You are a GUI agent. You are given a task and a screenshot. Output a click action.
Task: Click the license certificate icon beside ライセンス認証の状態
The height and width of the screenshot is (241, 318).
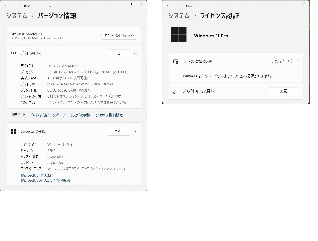(176, 61)
